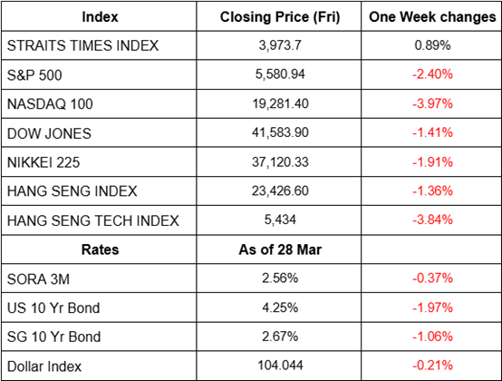Click the DOW JONES cell
The width and height of the screenshot is (502, 381).
[49, 133]
